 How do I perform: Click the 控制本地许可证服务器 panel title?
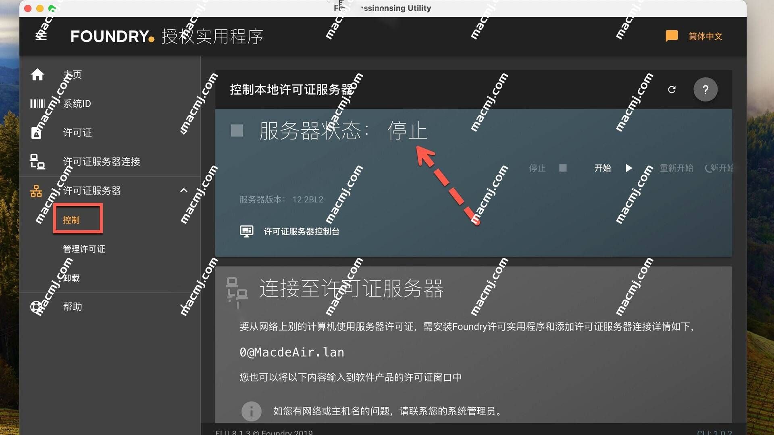point(291,89)
